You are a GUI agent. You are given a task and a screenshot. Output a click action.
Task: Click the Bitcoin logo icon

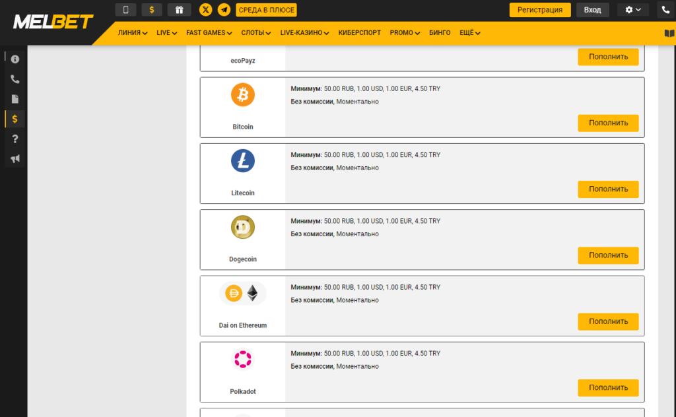click(x=243, y=95)
